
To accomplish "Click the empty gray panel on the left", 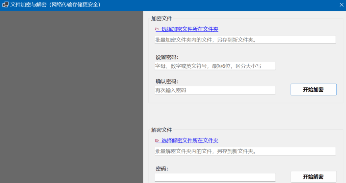I will tap(72, 98).
